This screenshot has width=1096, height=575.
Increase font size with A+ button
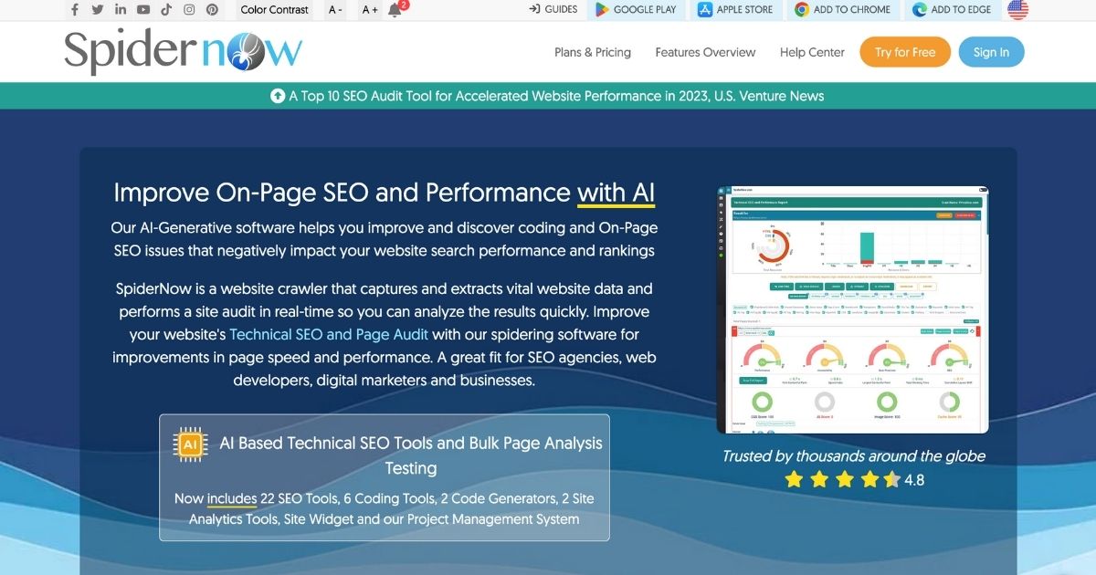coord(369,10)
